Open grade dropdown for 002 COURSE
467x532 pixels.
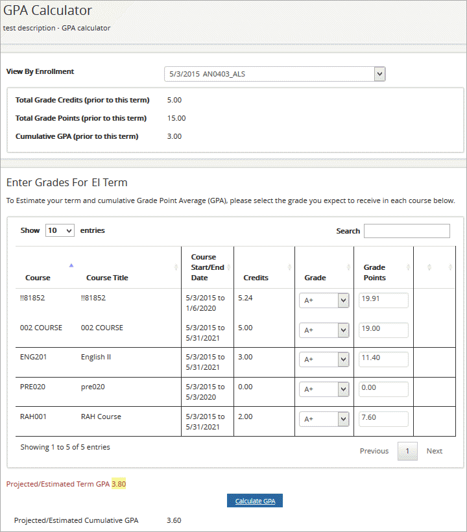pos(324,330)
